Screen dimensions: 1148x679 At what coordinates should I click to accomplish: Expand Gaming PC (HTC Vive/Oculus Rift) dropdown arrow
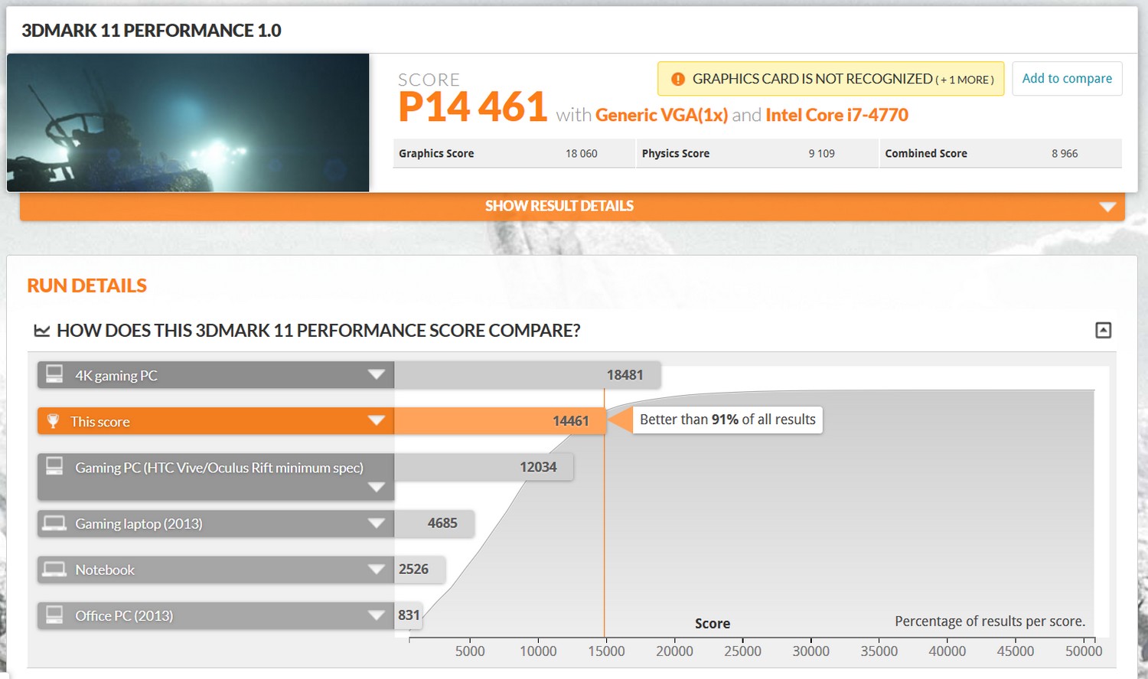[x=376, y=488]
